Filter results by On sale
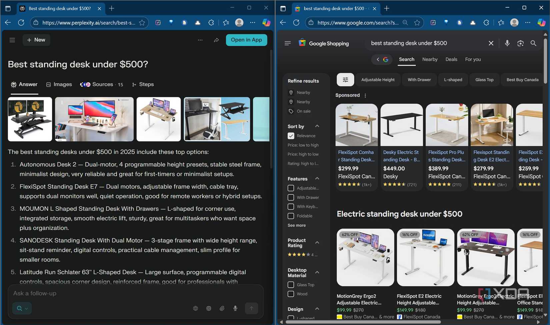The height and width of the screenshot is (325, 550). pyautogui.click(x=300, y=111)
